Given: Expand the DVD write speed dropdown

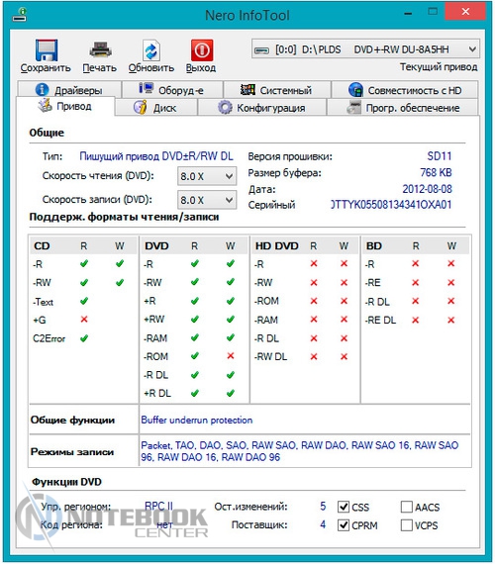Looking at the screenshot, I should click(207, 200).
